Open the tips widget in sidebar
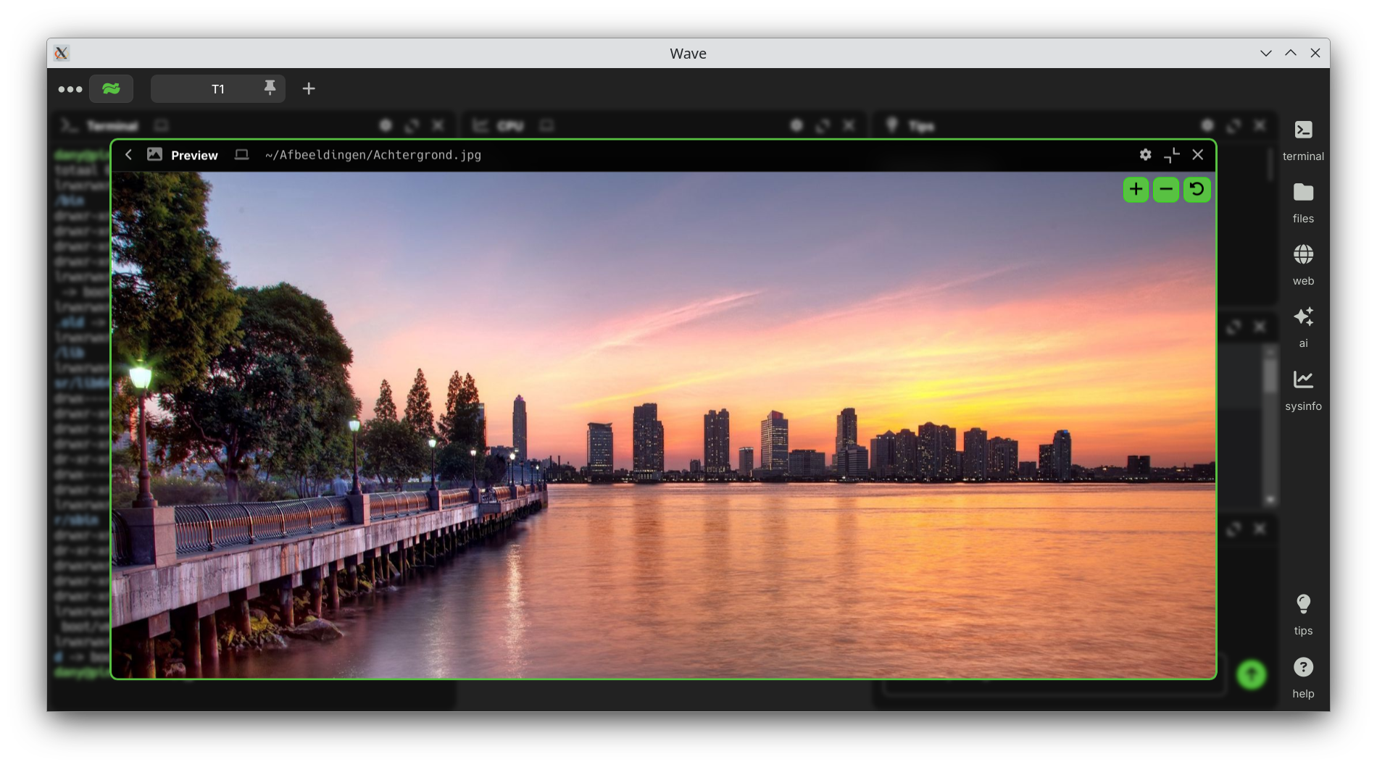The width and height of the screenshot is (1377, 767). pos(1303,616)
